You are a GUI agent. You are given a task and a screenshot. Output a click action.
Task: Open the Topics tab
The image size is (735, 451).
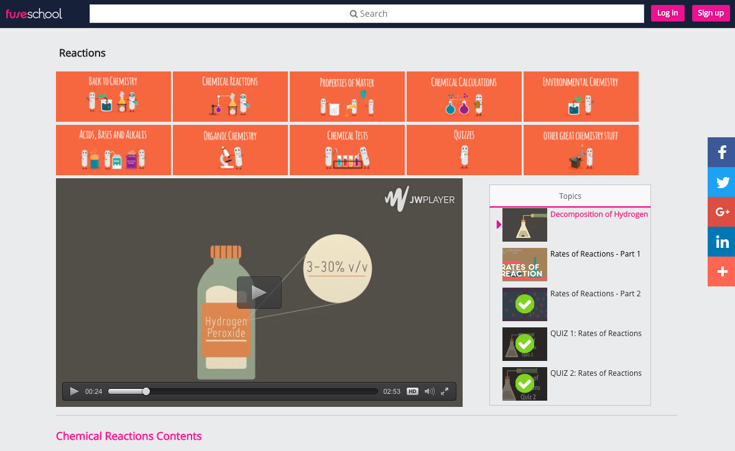570,196
